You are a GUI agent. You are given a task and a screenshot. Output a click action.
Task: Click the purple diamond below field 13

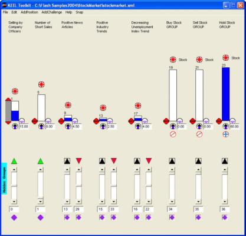tap(67, 218)
